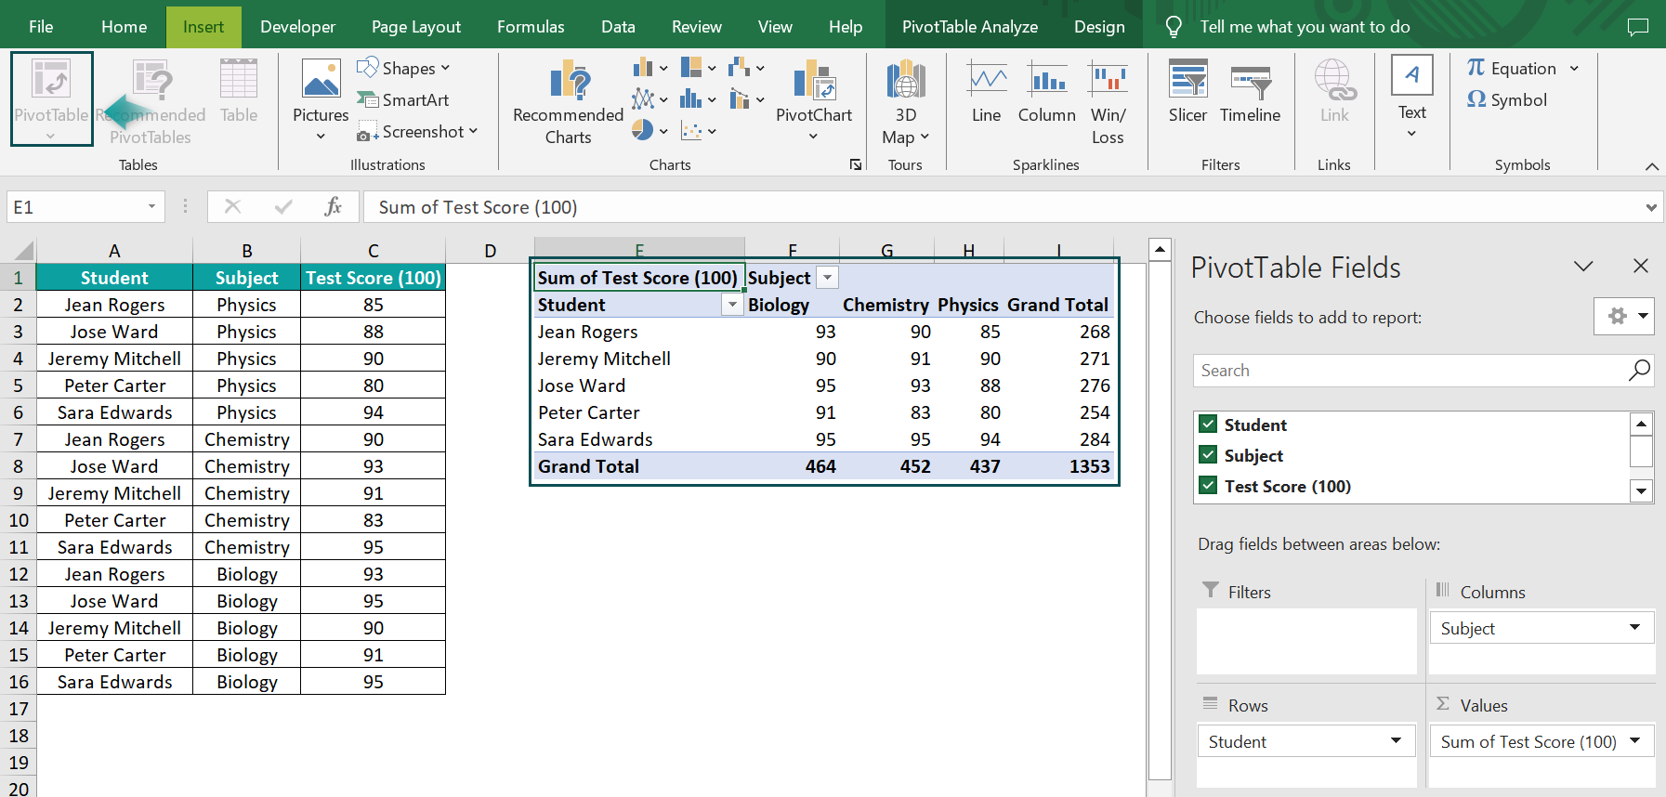Open the Pictures insert option
Image resolution: width=1666 pixels, height=797 pixels.
click(x=321, y=99)
